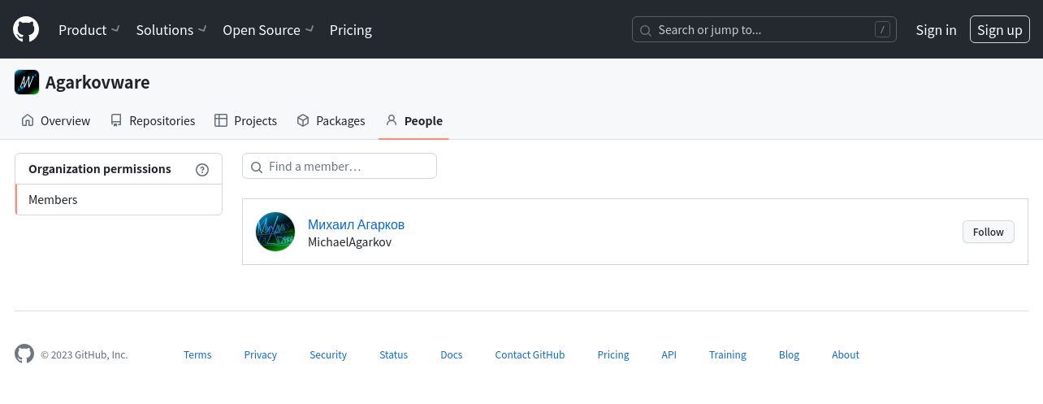This screenshot has width=1043, height=404.
Task: Open Contact GitHub footer link
Action: pos(530,354)
